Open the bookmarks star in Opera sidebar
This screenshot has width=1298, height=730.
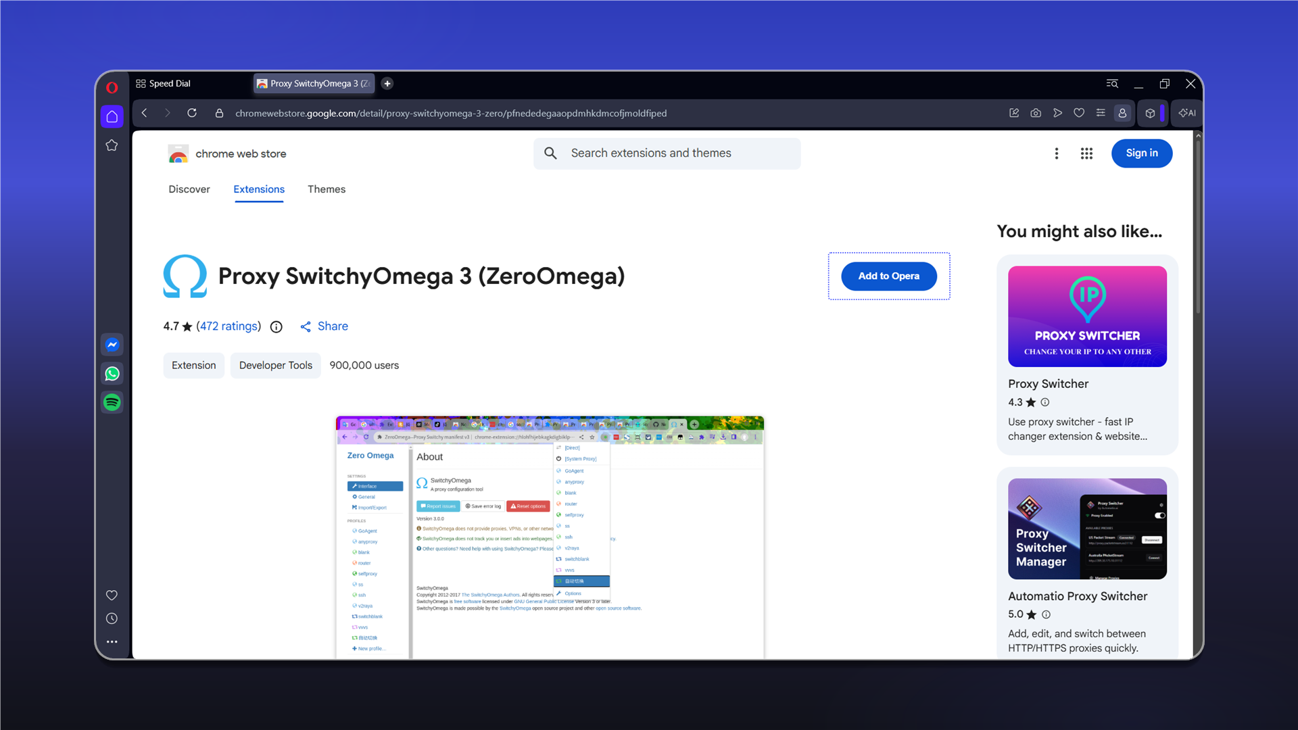(112, 145)
